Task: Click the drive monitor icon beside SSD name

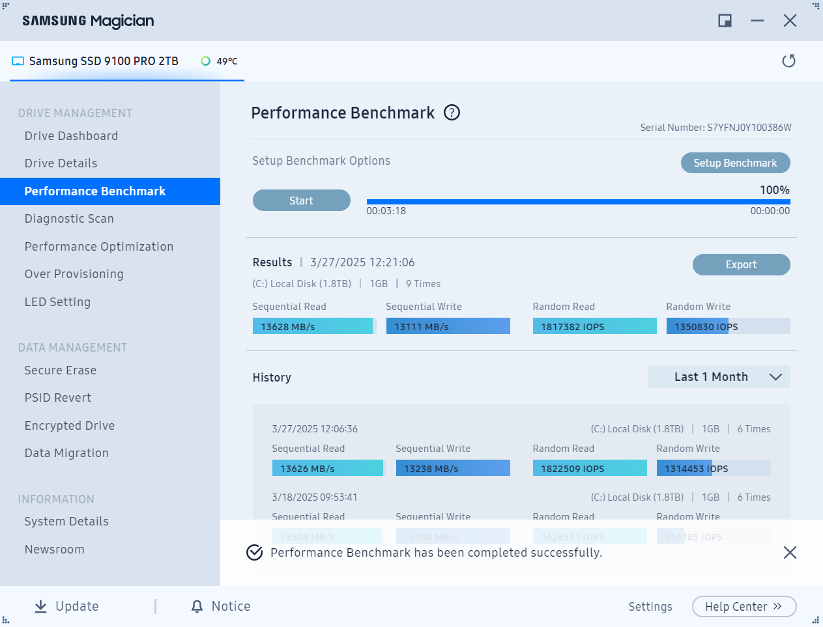Action: (18, 61)
